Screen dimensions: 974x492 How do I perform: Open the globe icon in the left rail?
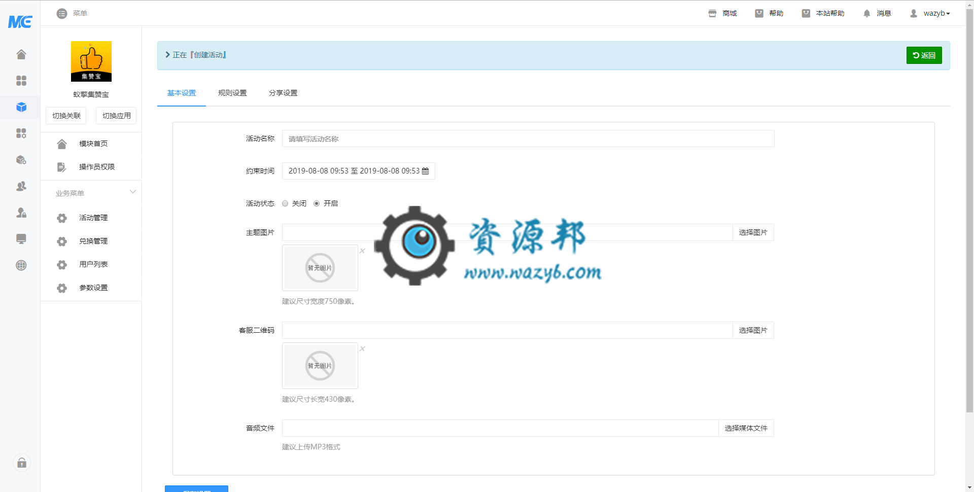21,265
